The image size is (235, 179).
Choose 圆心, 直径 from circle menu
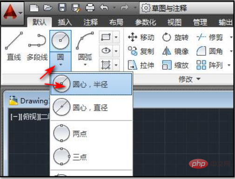[x=91, y=107]
